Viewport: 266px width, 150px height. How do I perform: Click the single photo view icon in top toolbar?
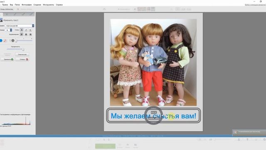click(x=177, y=9)
